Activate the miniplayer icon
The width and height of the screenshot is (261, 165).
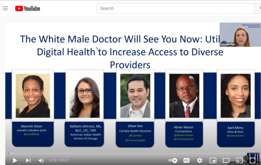tap(213, 160)
